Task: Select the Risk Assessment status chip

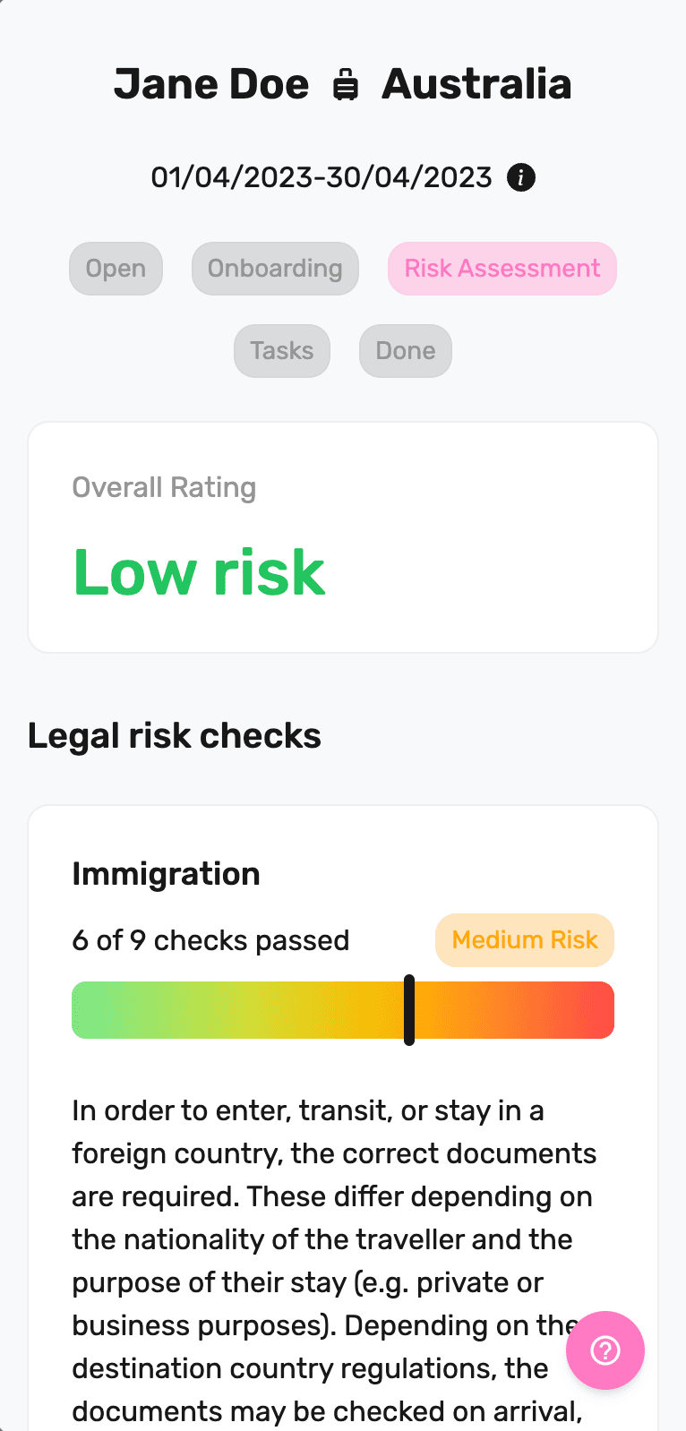Action: click(x=502, y=268)
